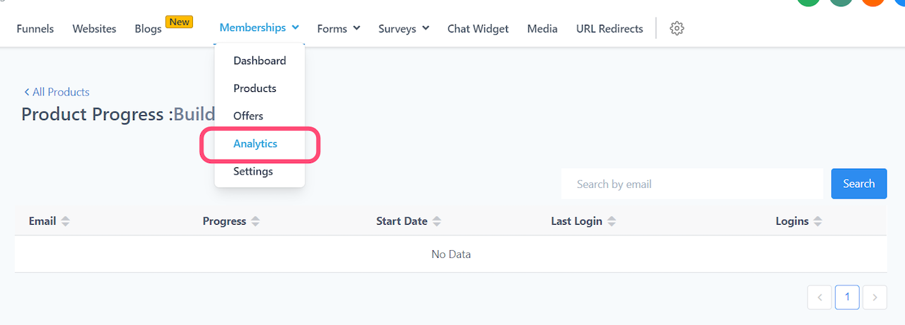Go to next page arrow

[x=875, y=297]
